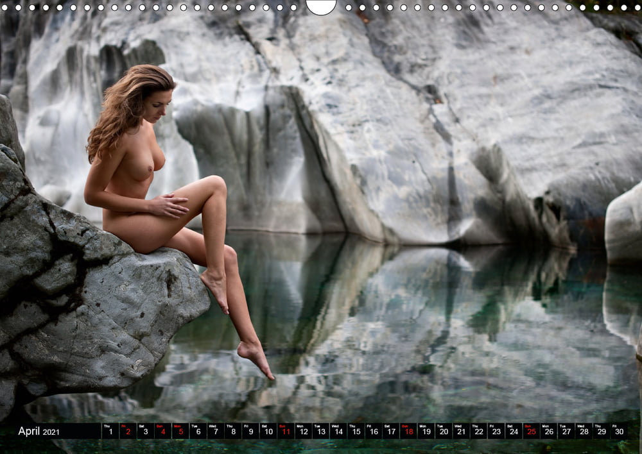Click Tuesday 20 in the date strip
642x454 pixels.
pos(443,431)
